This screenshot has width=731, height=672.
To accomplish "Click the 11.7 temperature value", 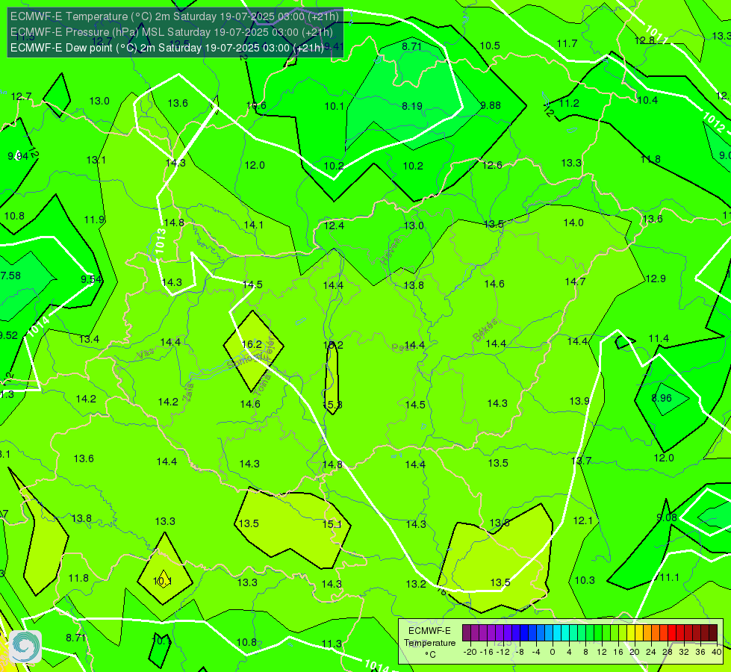I will (567, 44).
